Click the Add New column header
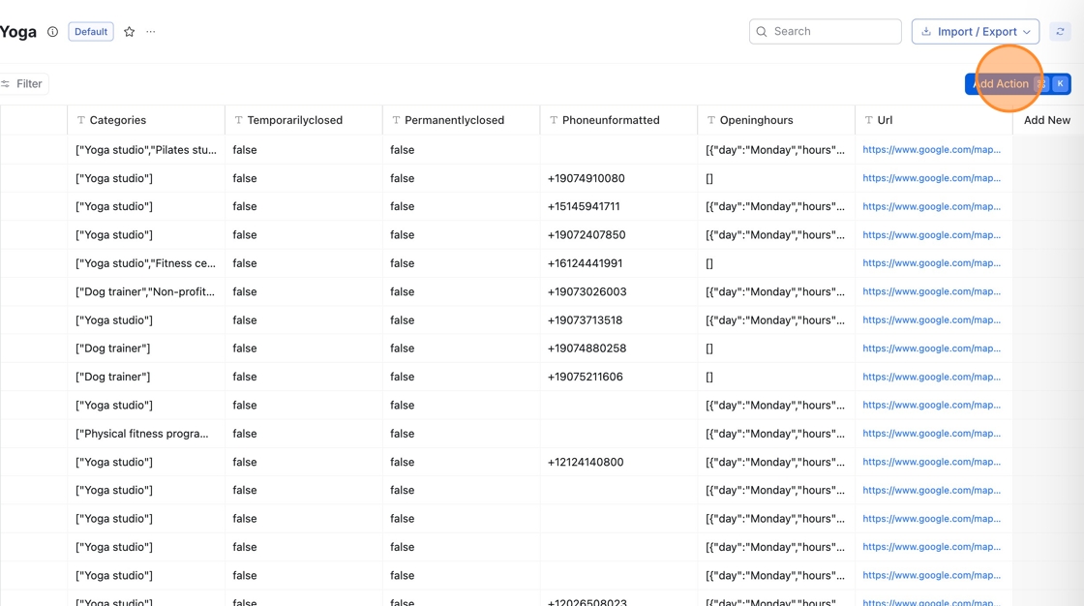 point(1046,120)
